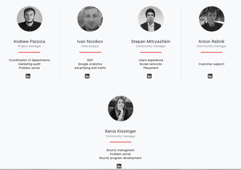Select the Andrew Patsora name heading
This screenshot has height=170, width=241.
(29, 42)
